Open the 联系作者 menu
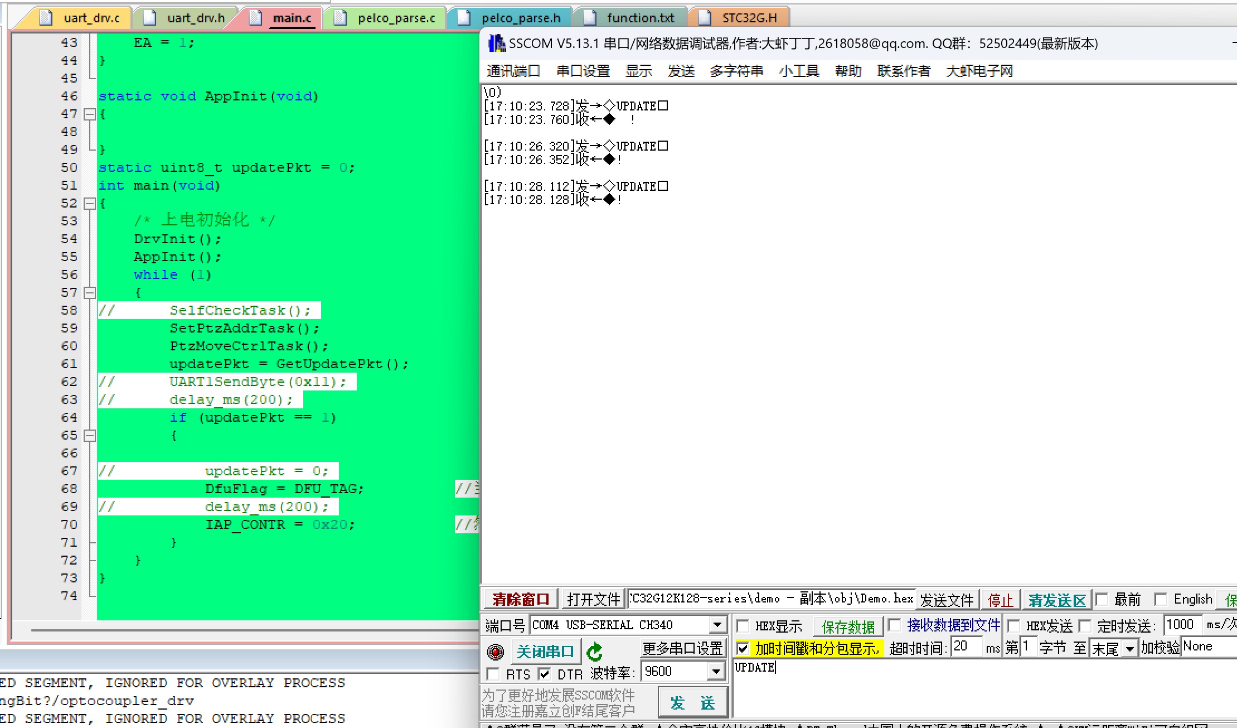Image resolution: width=1237 pixels, height=728 pixels. (x=904, y=71)
